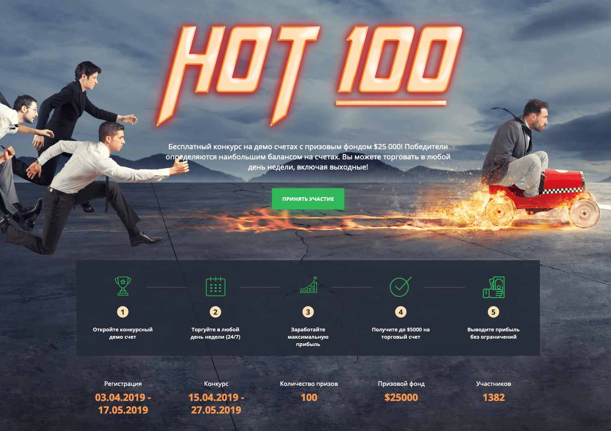Click the green checkmark circle icon

[401, 286]
